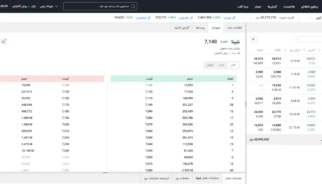Screen dimensions: 322x184
Task: Select the watchlist row with last price 14,500
Action: [x=284, y=127]
